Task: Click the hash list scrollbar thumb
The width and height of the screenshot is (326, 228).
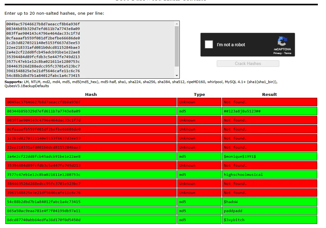Action: click(x=177, y=46)
